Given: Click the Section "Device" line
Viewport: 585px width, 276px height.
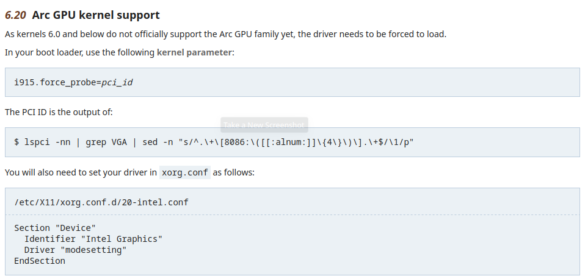Looking at the screenshot, I should [x=55, y=228].
